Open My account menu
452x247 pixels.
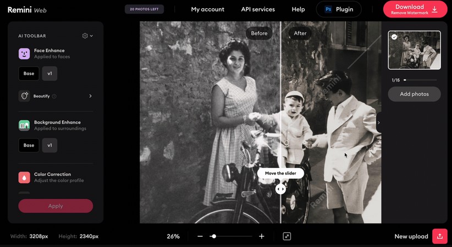pos(207,9)
